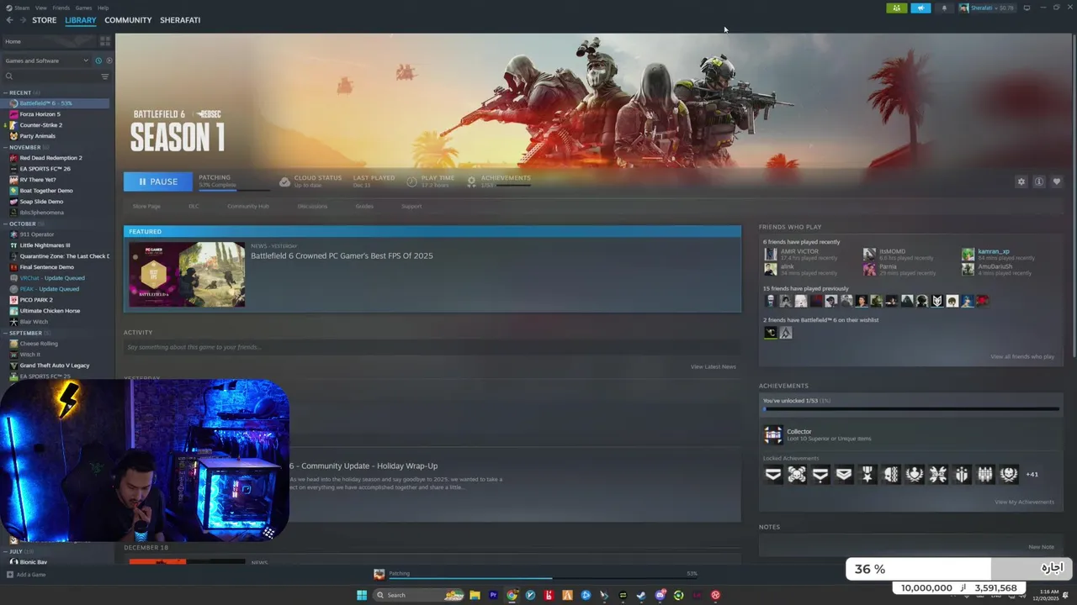Switch library to grid view icon
The width and height of the screenshot is (1077, 605).
tap(105, 41)
